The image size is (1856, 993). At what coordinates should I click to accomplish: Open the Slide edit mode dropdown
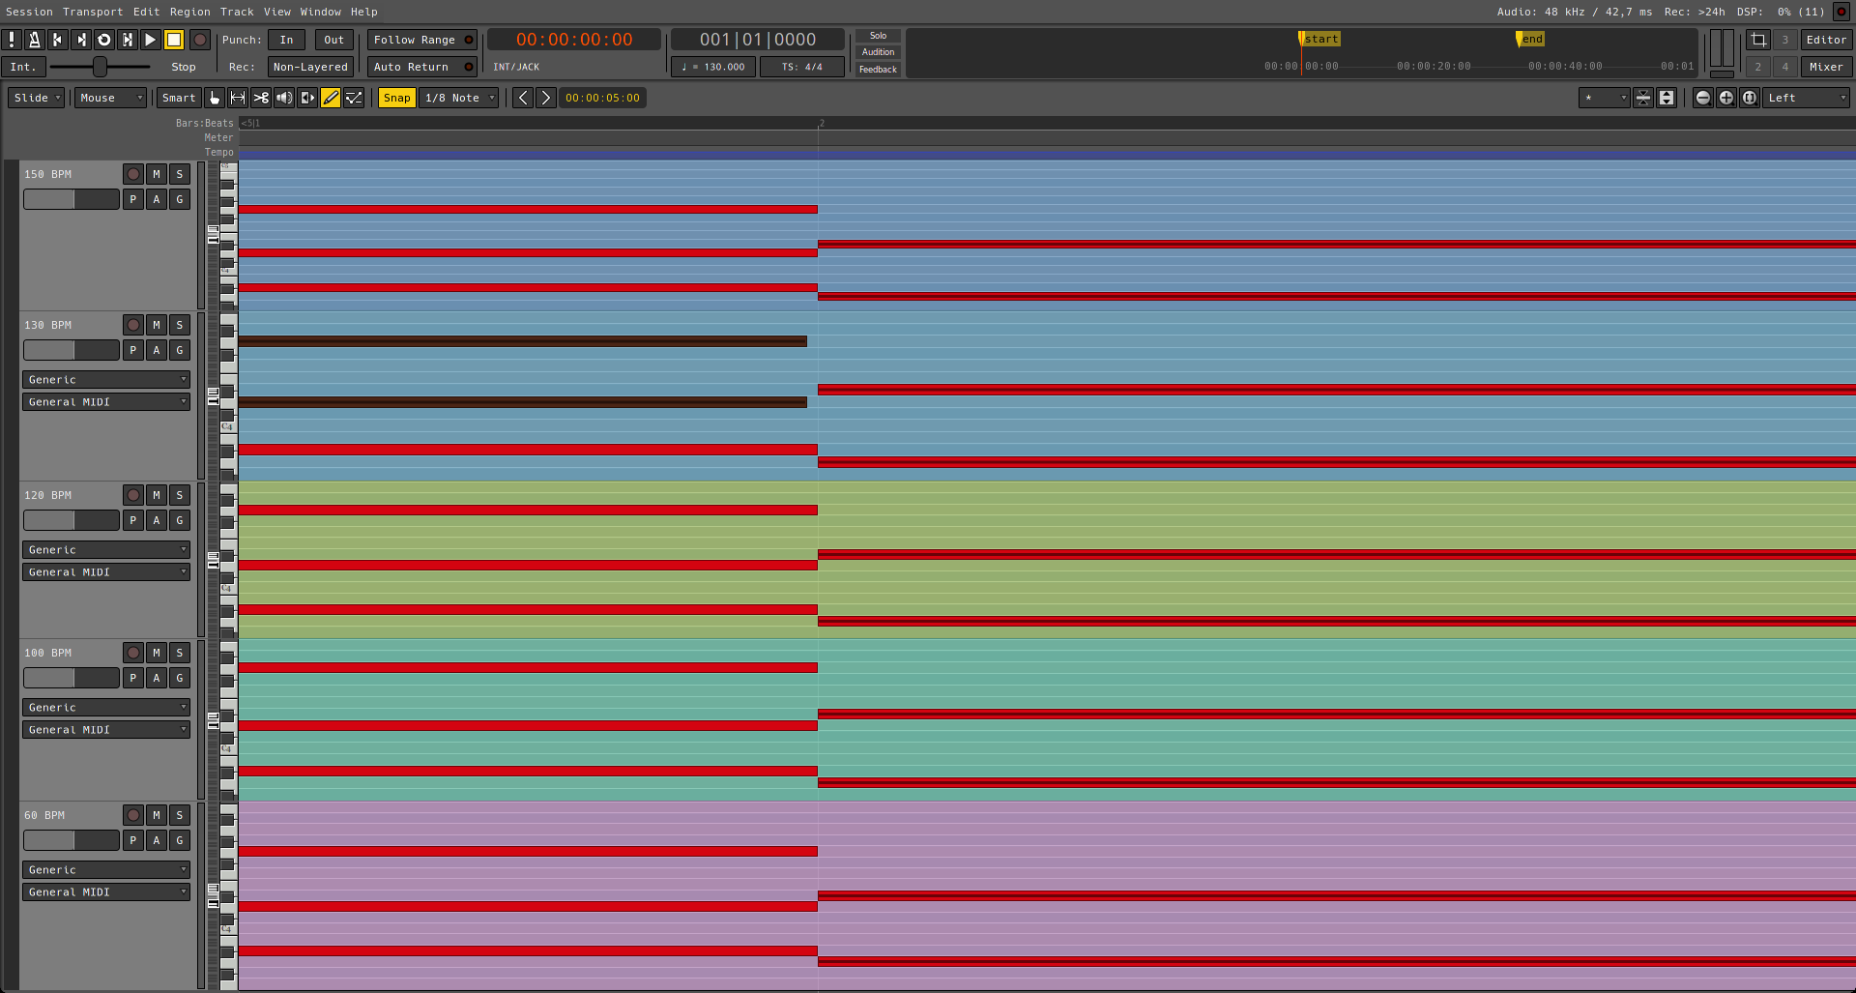(x=38, y=98)
